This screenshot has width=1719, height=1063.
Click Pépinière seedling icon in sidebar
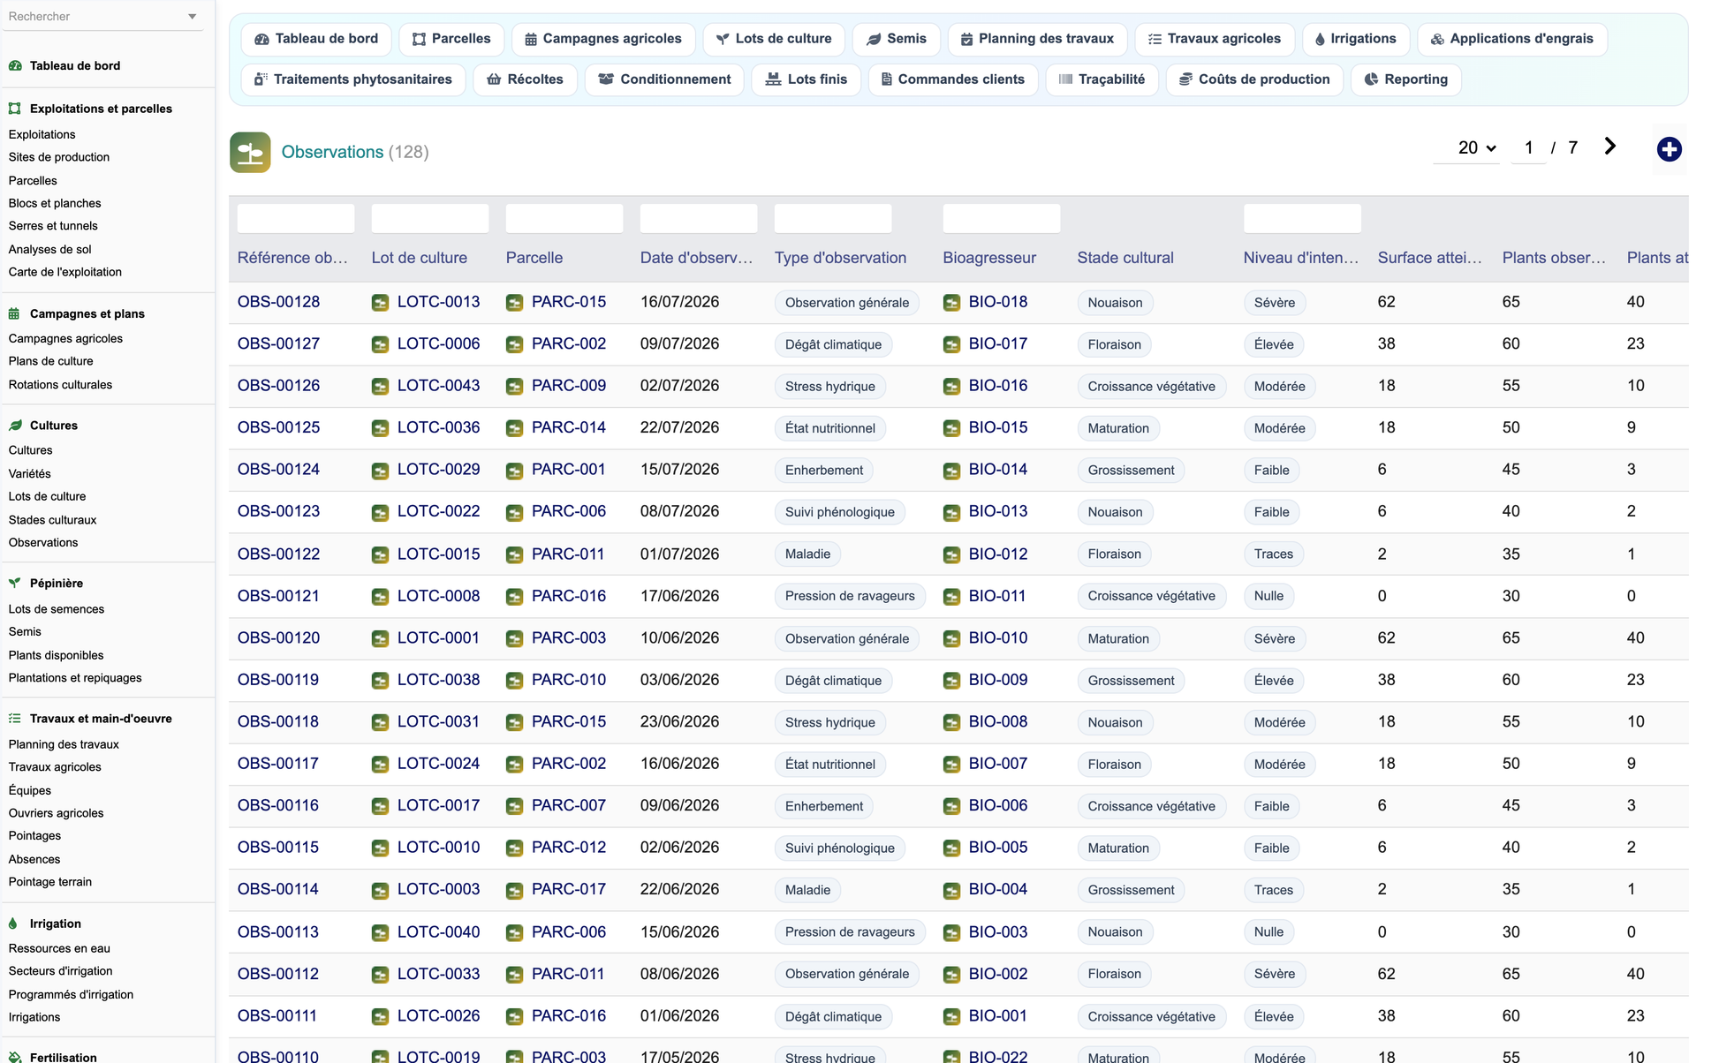click(x=15, y=583)
